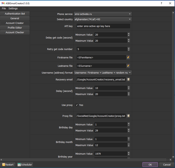Click Delay get code Minimum Value spinner arrows
Viewport: 175px width, 168px height.
tap(128, 34)
